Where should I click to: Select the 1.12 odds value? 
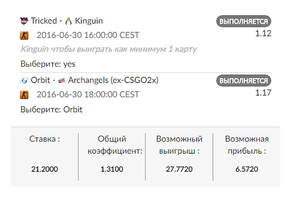pyautogui.click(x=263, y=34)
